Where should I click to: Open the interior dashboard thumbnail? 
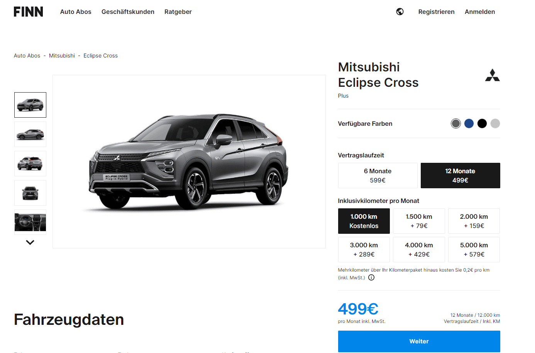click(30, 222)
